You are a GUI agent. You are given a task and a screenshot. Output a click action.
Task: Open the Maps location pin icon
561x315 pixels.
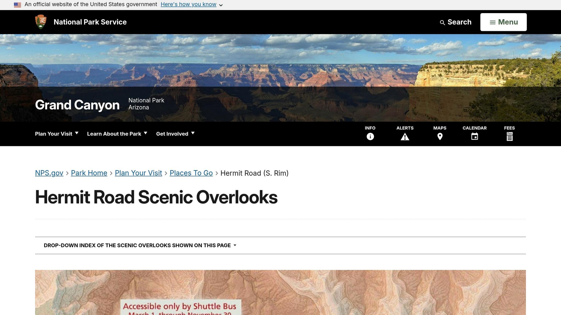[x=440, y=136]
